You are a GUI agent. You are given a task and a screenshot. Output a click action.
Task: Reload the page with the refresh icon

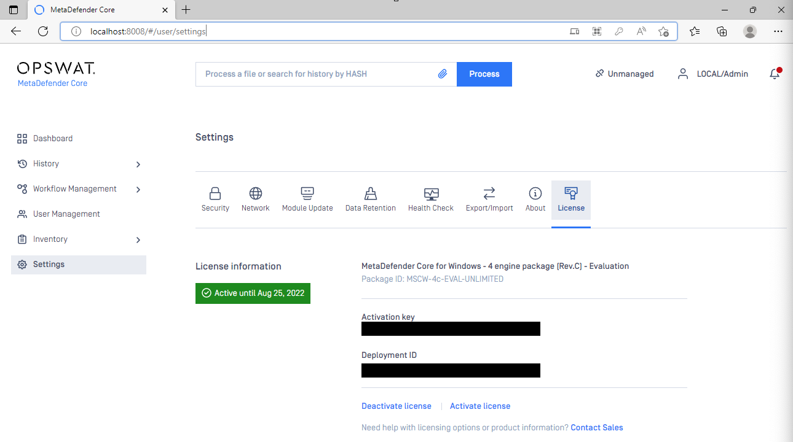click(x=43, y=31)
